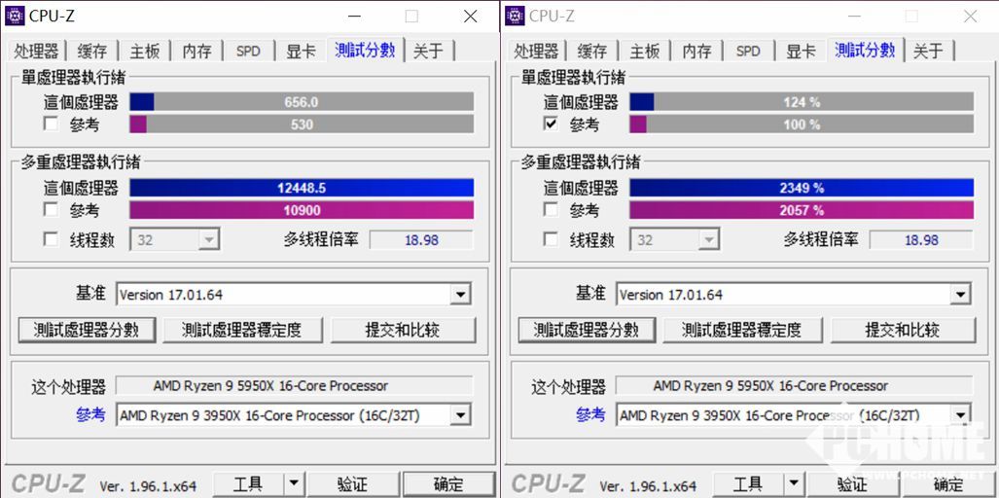Click AMD Ryzen 9 5950X field in right window
This screenshot has height=498, width=999.
coord(795,386)
